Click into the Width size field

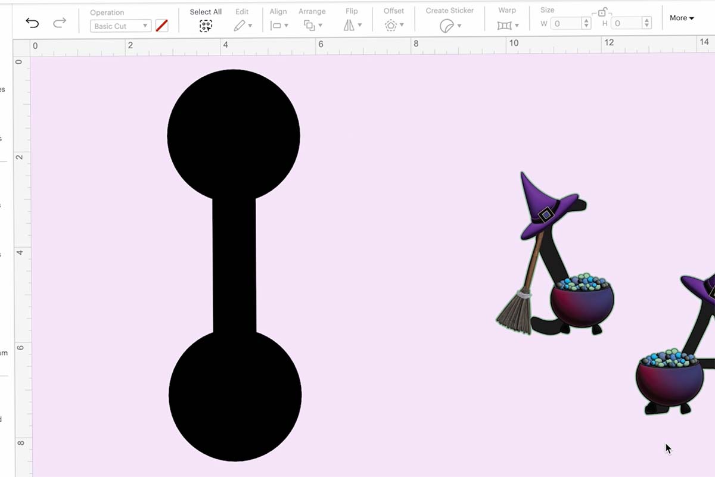(x=565, y=23)
